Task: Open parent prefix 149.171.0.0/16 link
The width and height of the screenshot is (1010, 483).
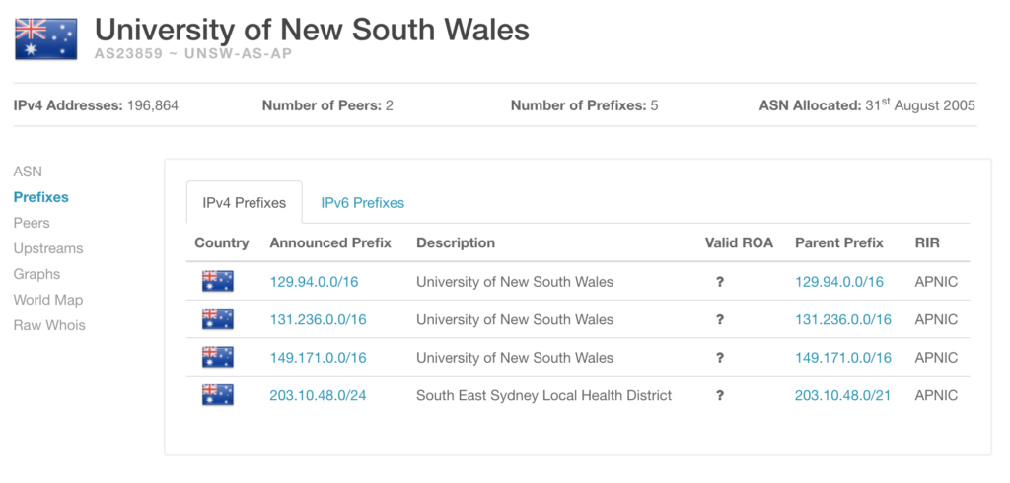Action: pyautogui.click(x=843, y=358)
